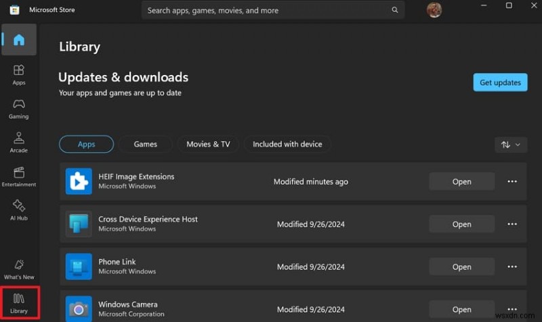
Task: Click the HEIF Image Extensions app icon
Action: click(79, 181)
